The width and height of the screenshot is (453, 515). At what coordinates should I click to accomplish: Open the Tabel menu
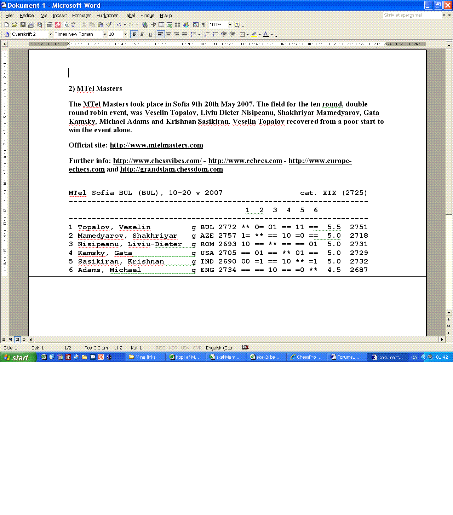point(129,15)
